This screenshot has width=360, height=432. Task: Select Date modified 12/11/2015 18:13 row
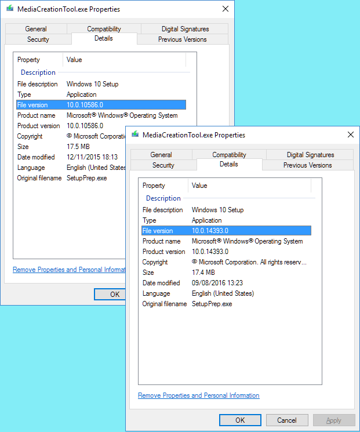[71, 157]
